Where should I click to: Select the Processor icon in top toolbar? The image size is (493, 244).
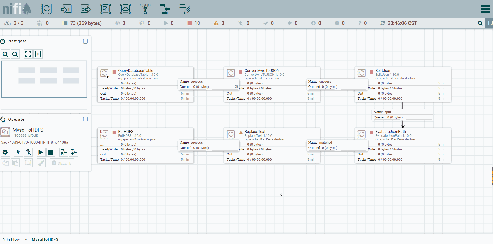point(47,9)
